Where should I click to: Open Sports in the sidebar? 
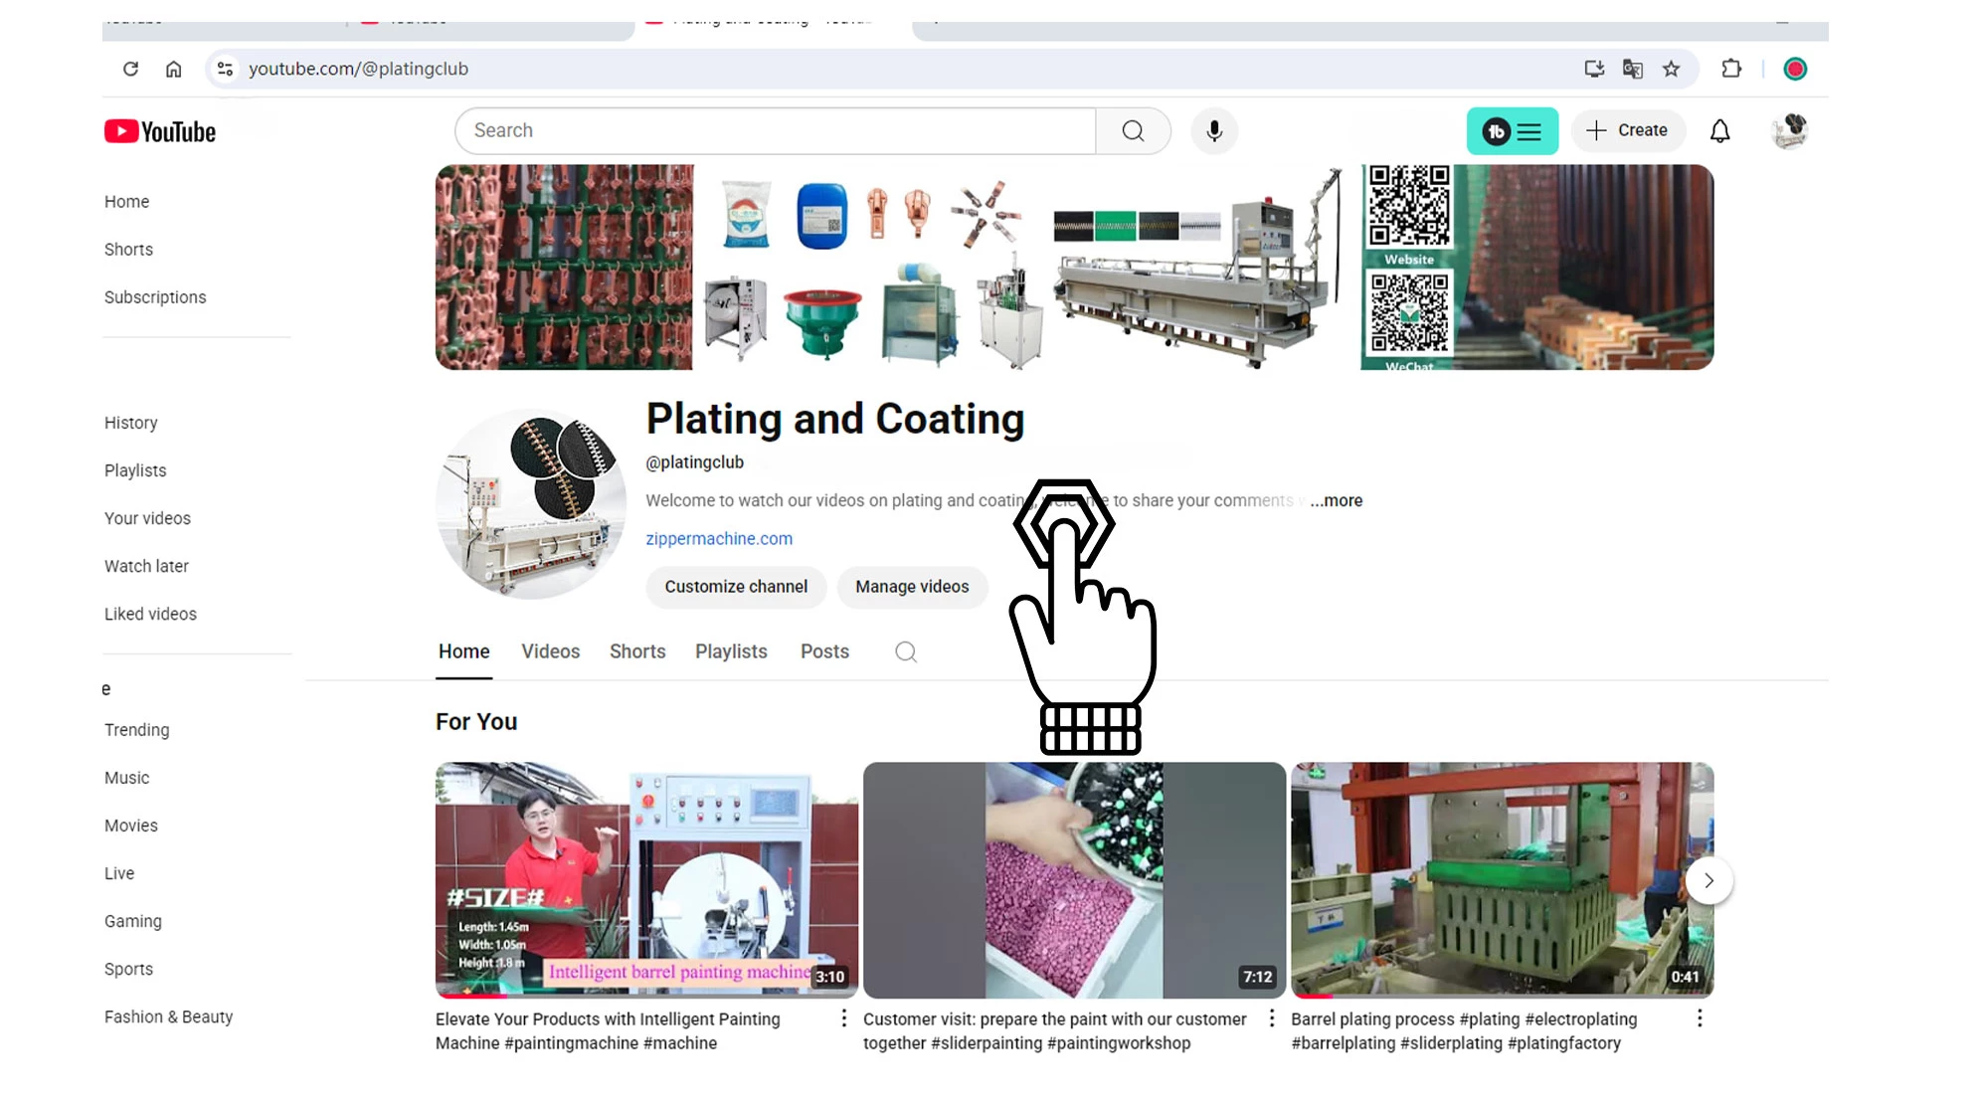point(128,969)
